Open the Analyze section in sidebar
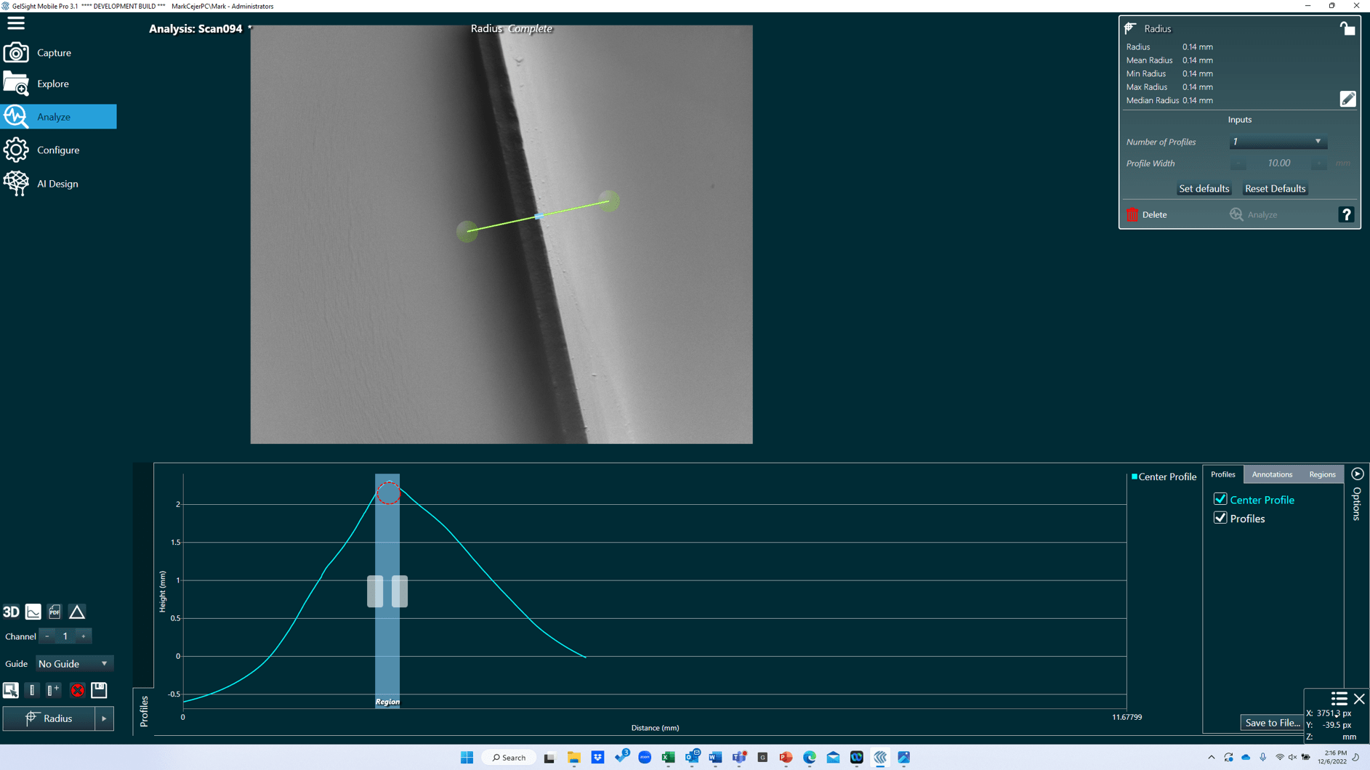Viewport: 1370px width, 770px height. pos(58,116)
